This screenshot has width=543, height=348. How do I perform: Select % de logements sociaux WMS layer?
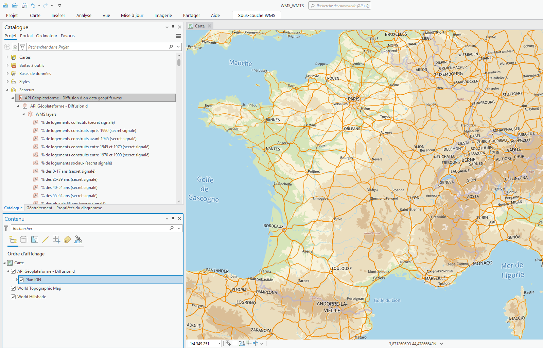tap(76, 163)
